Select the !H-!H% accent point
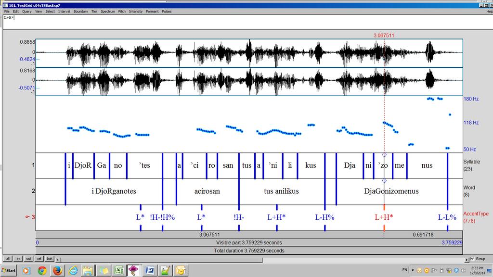 click(x=162, y=217)
